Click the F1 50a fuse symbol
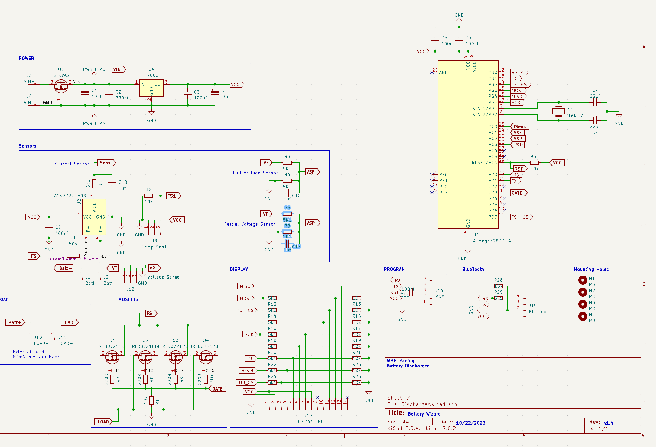 (x=73, y=256)
